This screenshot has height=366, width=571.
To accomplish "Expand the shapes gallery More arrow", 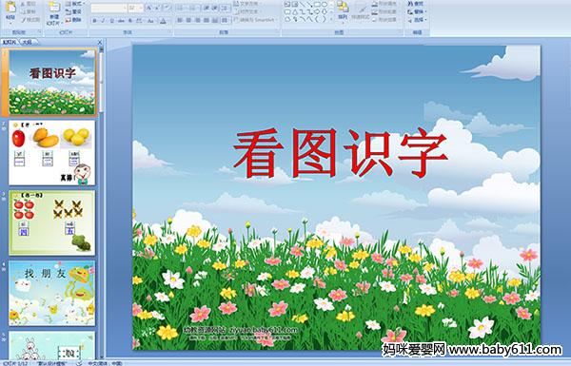I will click(331, 19).
